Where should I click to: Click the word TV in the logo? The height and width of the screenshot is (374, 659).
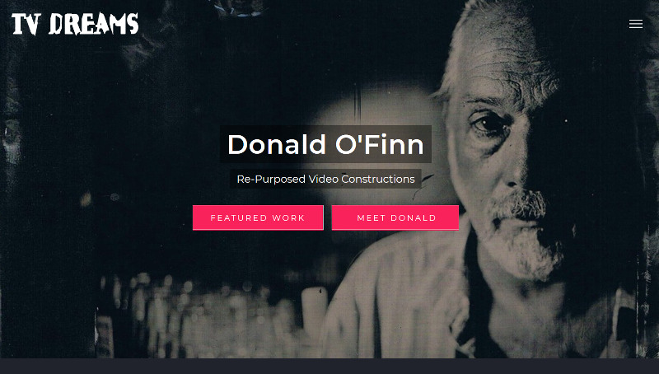coord(26,24)
